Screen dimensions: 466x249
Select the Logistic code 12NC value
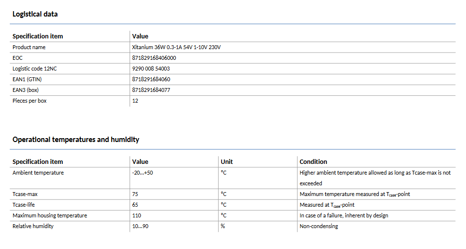click(x=151, y=69)
